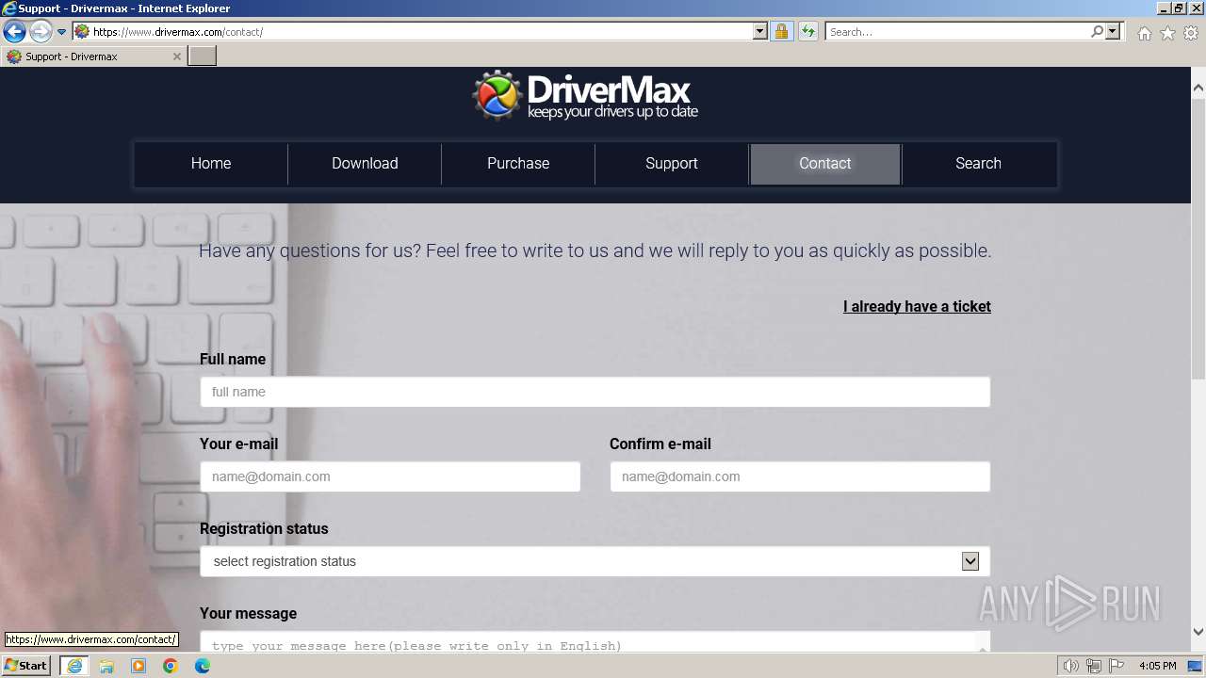This screenshot has height=678, width=1206.
Task: Click the taskbar clock 4:05 PM
Action: (x=1157, y=666)
